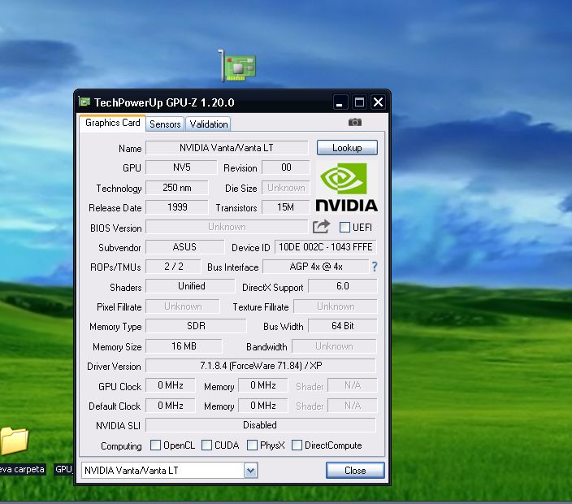This screenshot has width=572, height=504.
Task: Click the ROPs/TMUs field 2 / 2
Action: [x=173, y=267]
